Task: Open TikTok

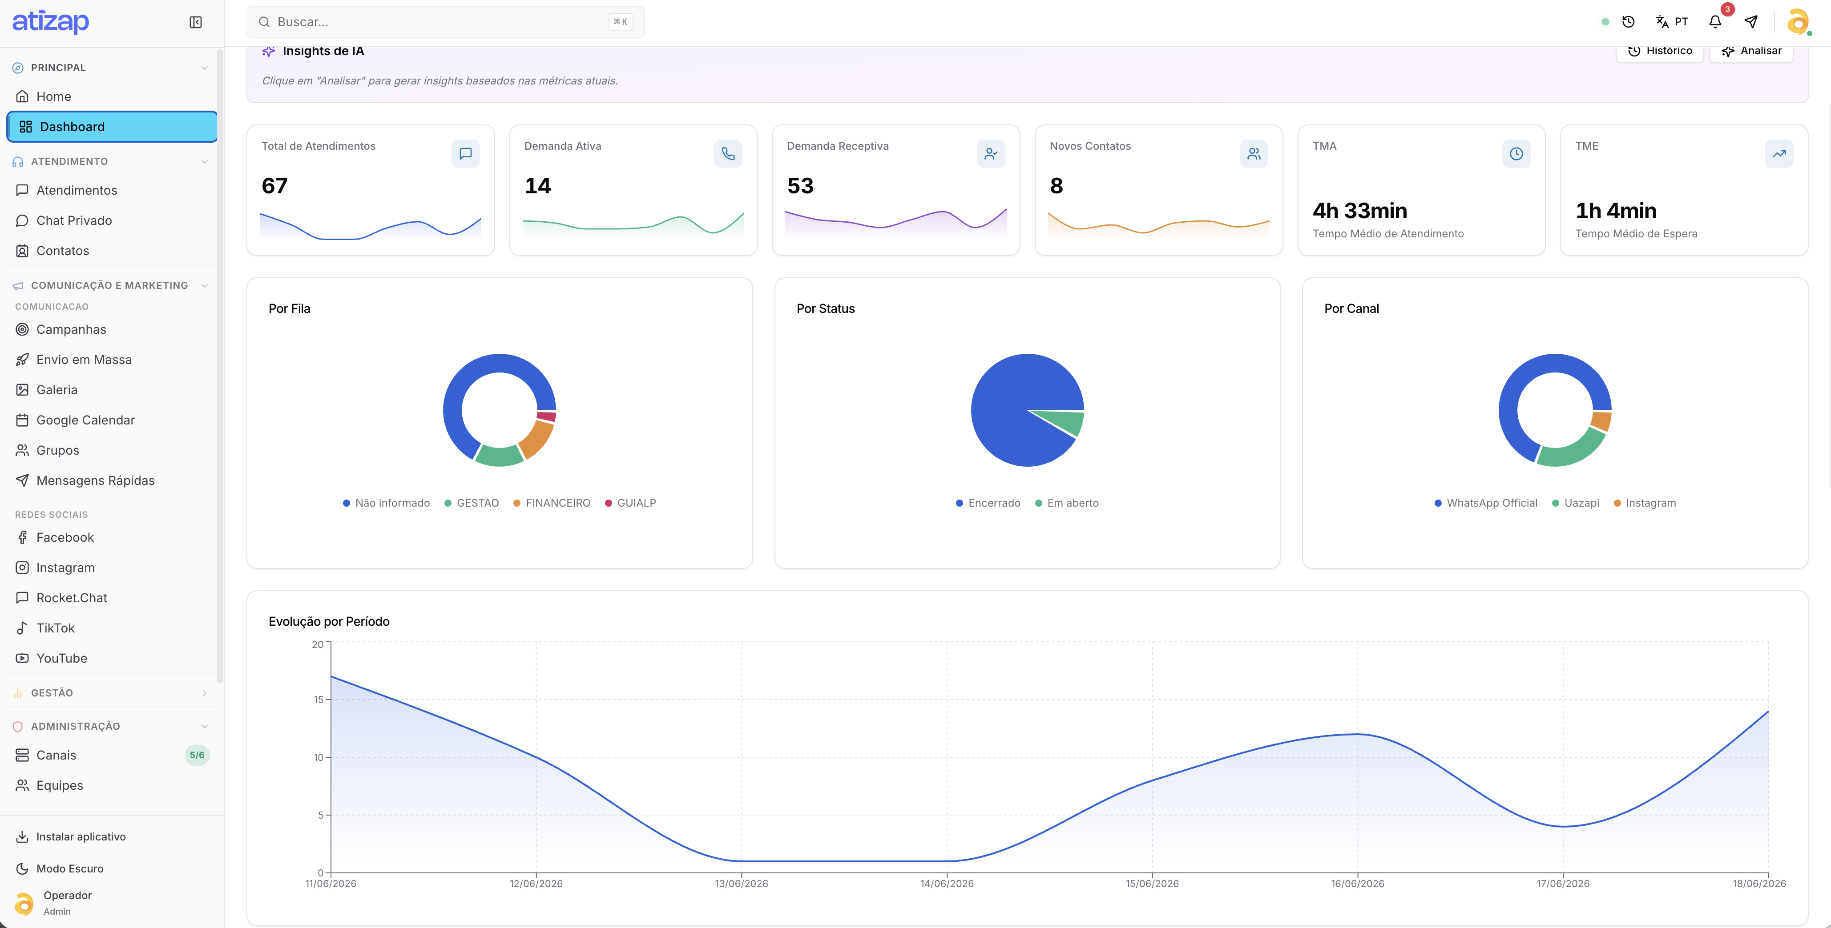Action: coord(111,628)
